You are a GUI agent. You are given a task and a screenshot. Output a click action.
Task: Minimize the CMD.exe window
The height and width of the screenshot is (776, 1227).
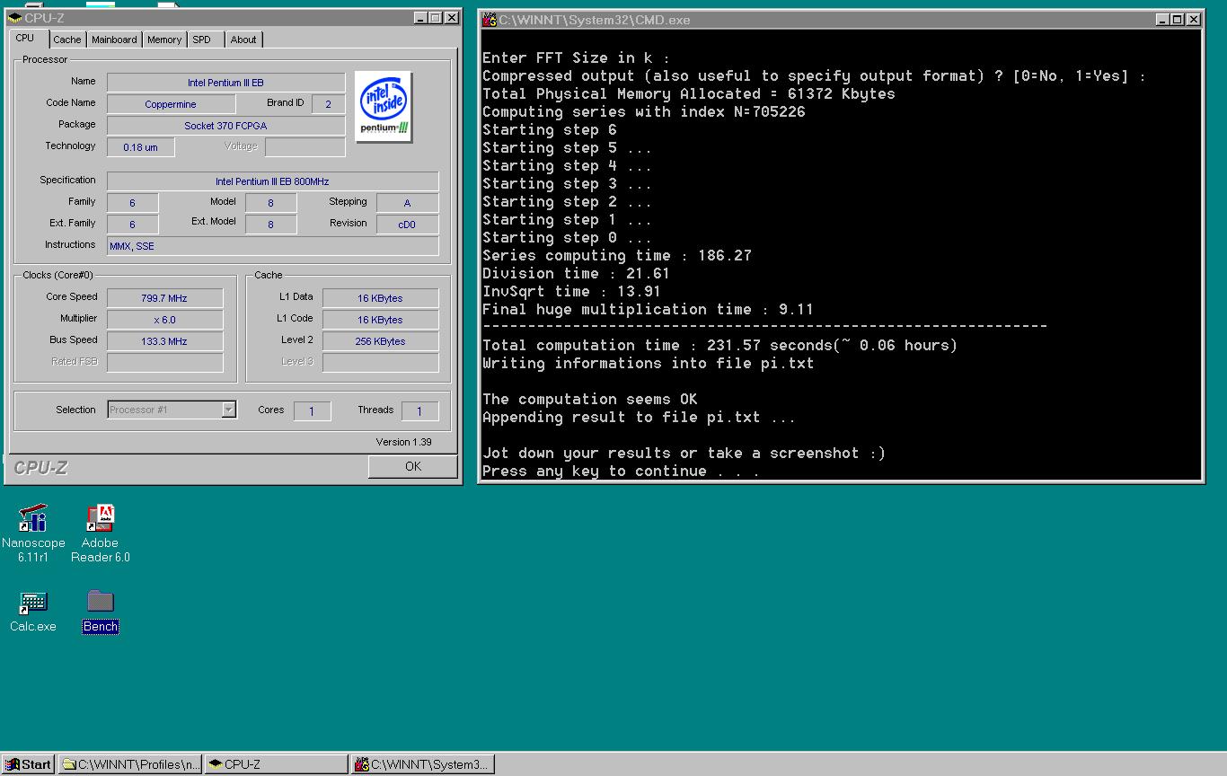point(1162,19)
